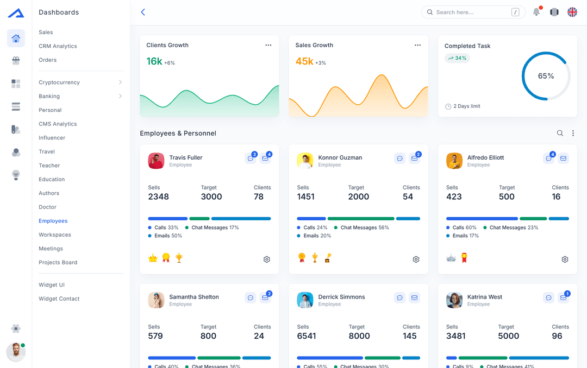Image resolution: width=587 pixels, height=368 pixels.
Task: Click the blue logo at top left
Action: click(x=16, y=14)
